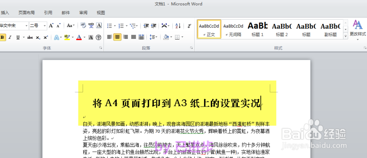Apply the 副标题 style
The image size is (367, 158).
[x=331, y=29]
